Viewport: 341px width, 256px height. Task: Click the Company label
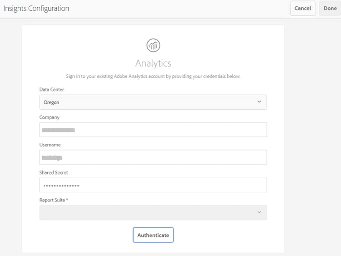click(50, 117)
